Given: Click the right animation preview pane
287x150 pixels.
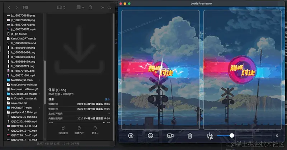Looking at the screenshot, I should tap(243, 70).
